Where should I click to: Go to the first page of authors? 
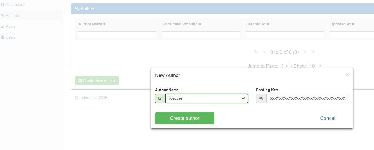pos(256,52)
